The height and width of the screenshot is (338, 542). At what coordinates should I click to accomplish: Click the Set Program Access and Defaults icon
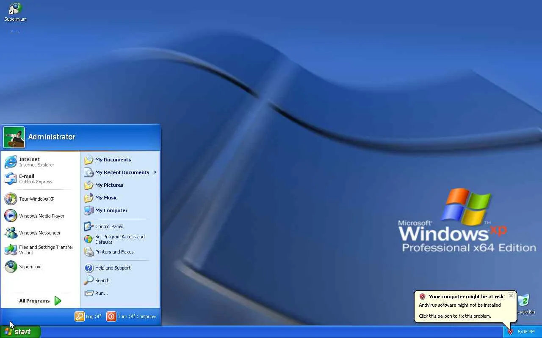[88, 239]
